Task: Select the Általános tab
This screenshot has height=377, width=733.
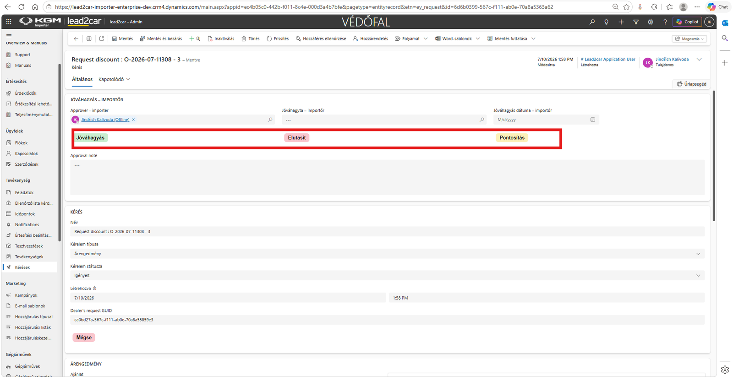Action: click(x=82, y=79)
